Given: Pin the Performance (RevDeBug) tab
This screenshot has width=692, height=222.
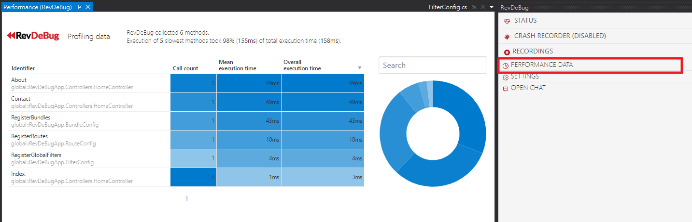Looking at the screenshot, I should [79, 7].
